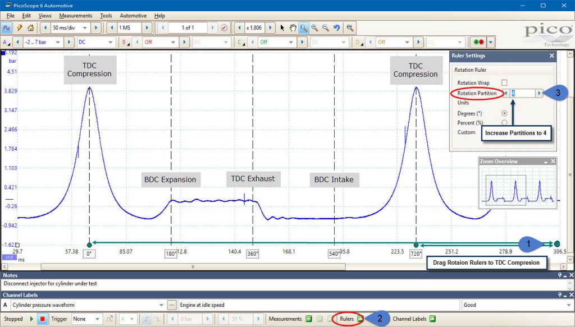The width and height of the screenshot is (575, 327).
Task: Open the 50 ms/div timebase dropdown
Action: (x=85, y=28)
